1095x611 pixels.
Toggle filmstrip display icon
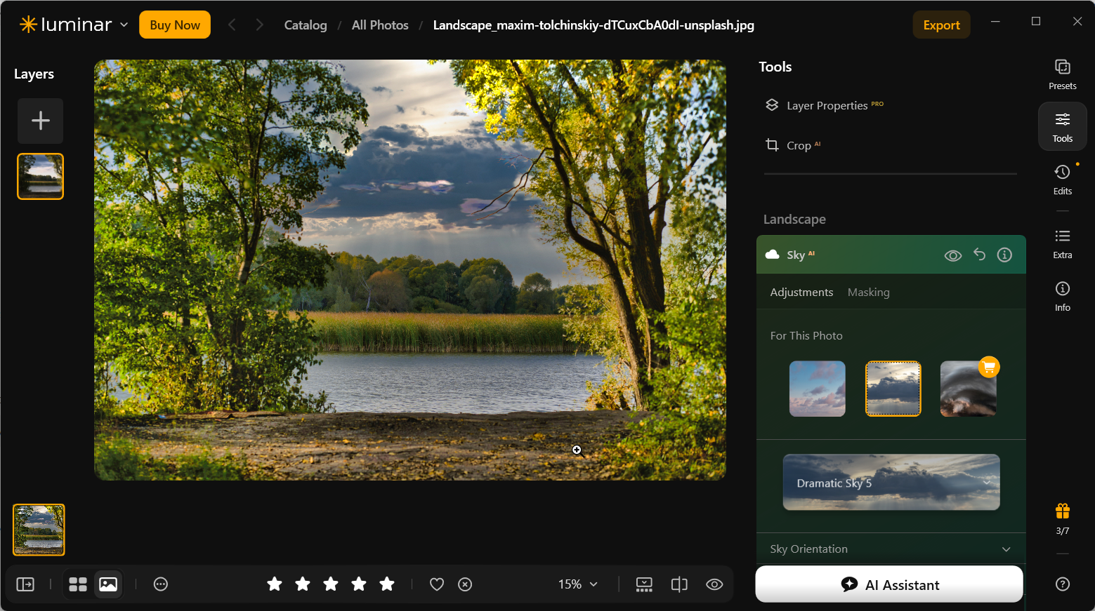(644, 584)
